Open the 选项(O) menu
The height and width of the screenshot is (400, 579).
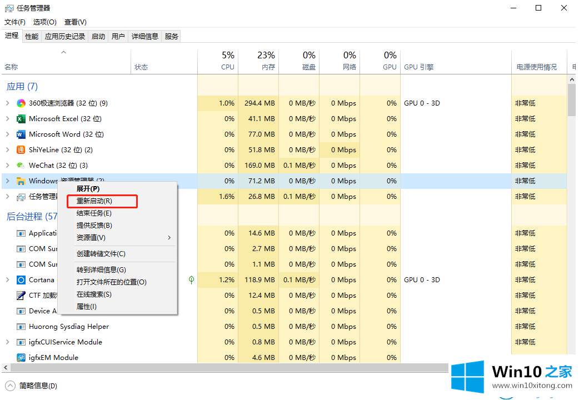tap(44, 22)
